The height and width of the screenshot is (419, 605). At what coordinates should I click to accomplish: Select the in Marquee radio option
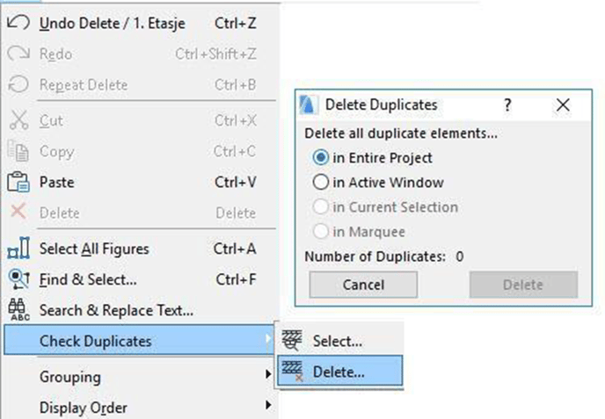(x=320, y=231)
